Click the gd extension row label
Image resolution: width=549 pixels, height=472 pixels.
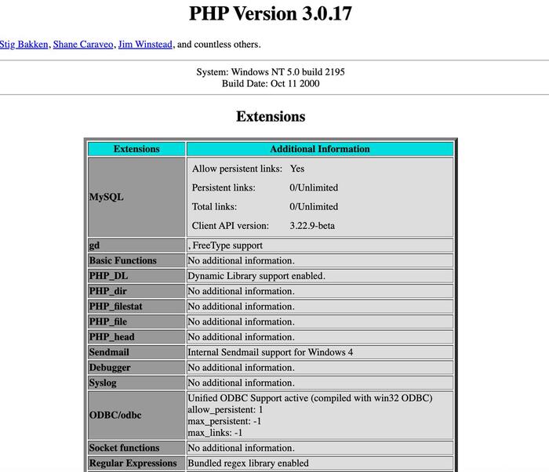coord(95,245)
